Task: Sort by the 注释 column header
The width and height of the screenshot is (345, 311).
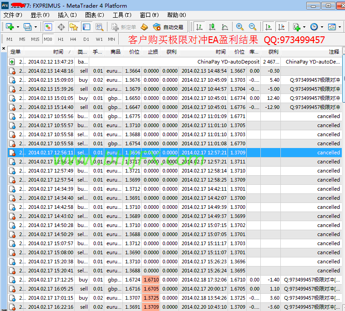Action: pyautogui.click(x=311, y=52)
